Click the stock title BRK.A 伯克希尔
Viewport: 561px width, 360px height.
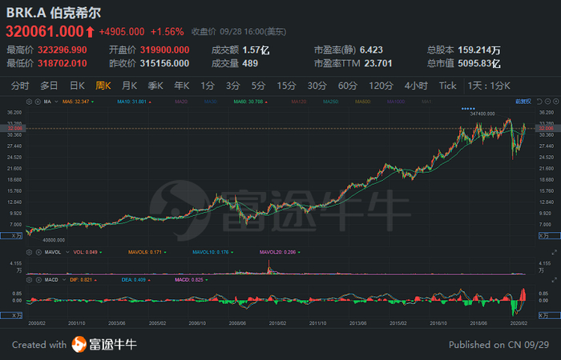pos(54,13)
